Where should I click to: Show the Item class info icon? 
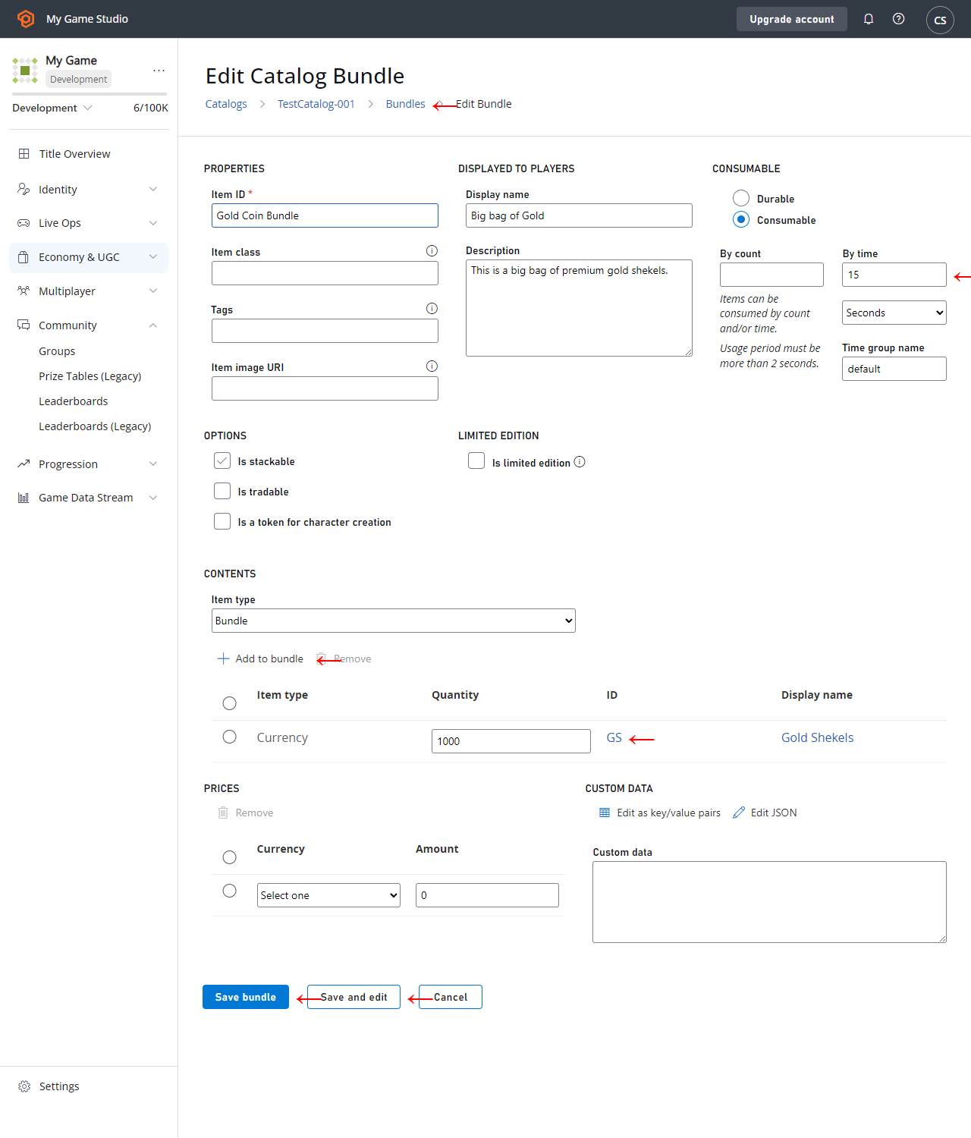tap(432, 250)
